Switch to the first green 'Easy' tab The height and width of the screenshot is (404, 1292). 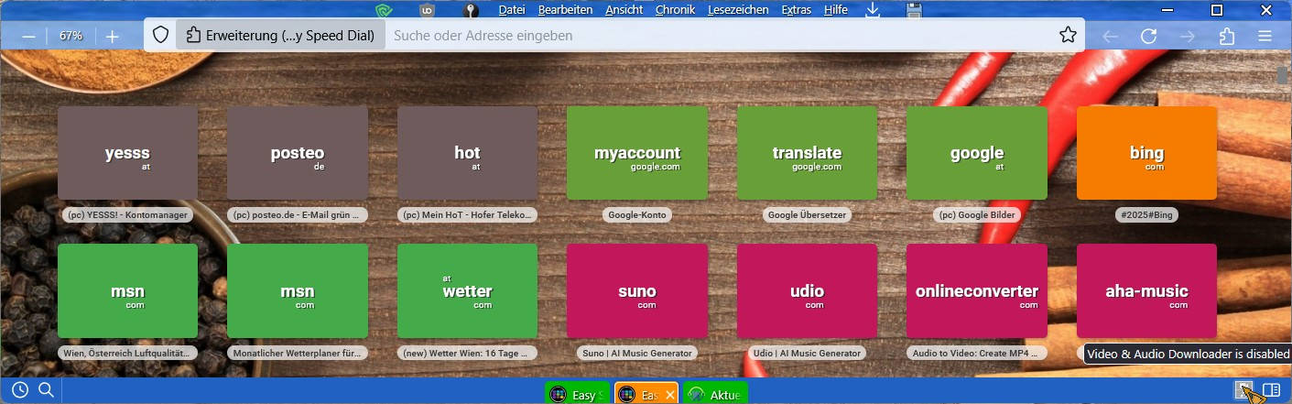tap(576, 394)
